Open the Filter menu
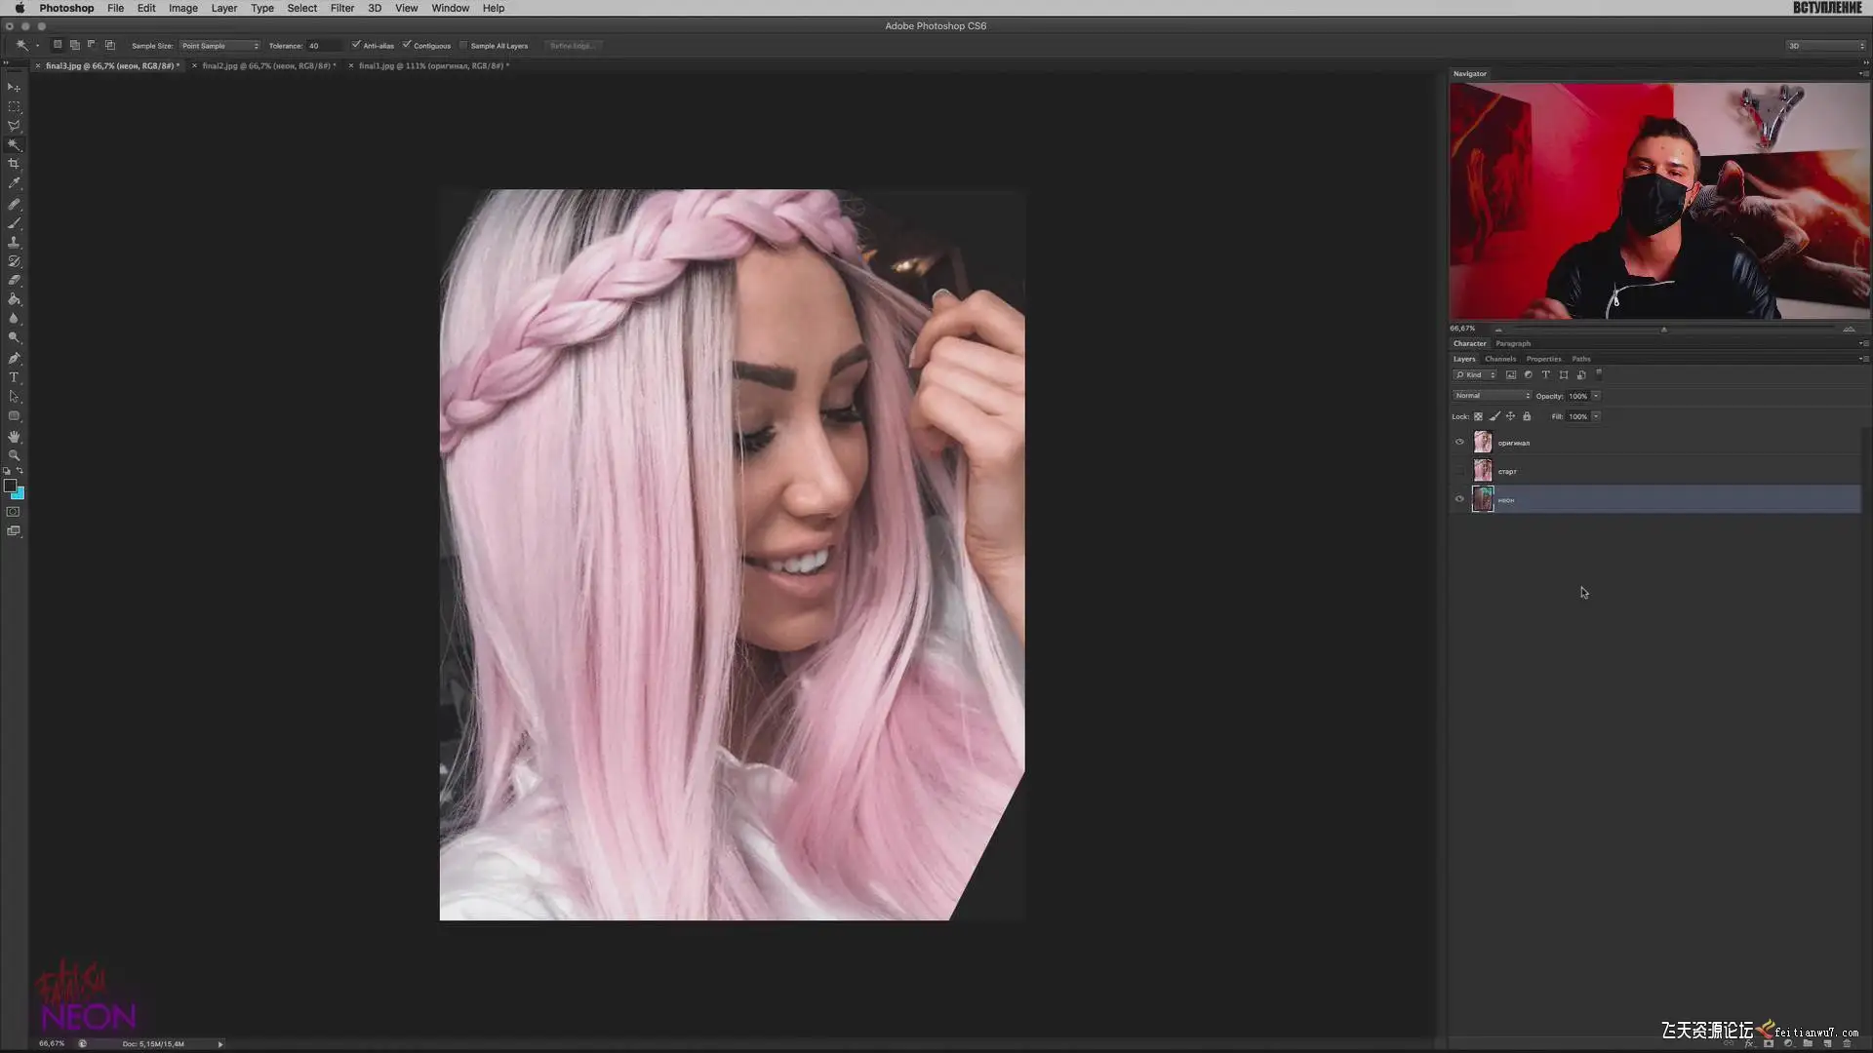Viewport: 1873px width, 1053px height. (341, 8)
